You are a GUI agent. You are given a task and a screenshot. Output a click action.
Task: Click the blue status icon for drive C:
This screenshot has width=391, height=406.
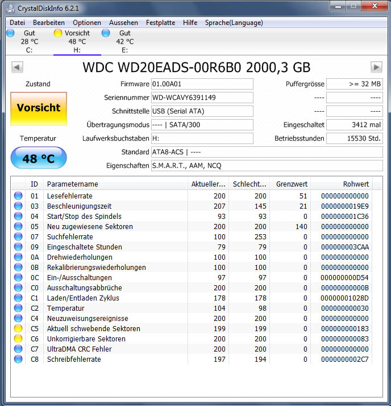[x=10, y=33]
